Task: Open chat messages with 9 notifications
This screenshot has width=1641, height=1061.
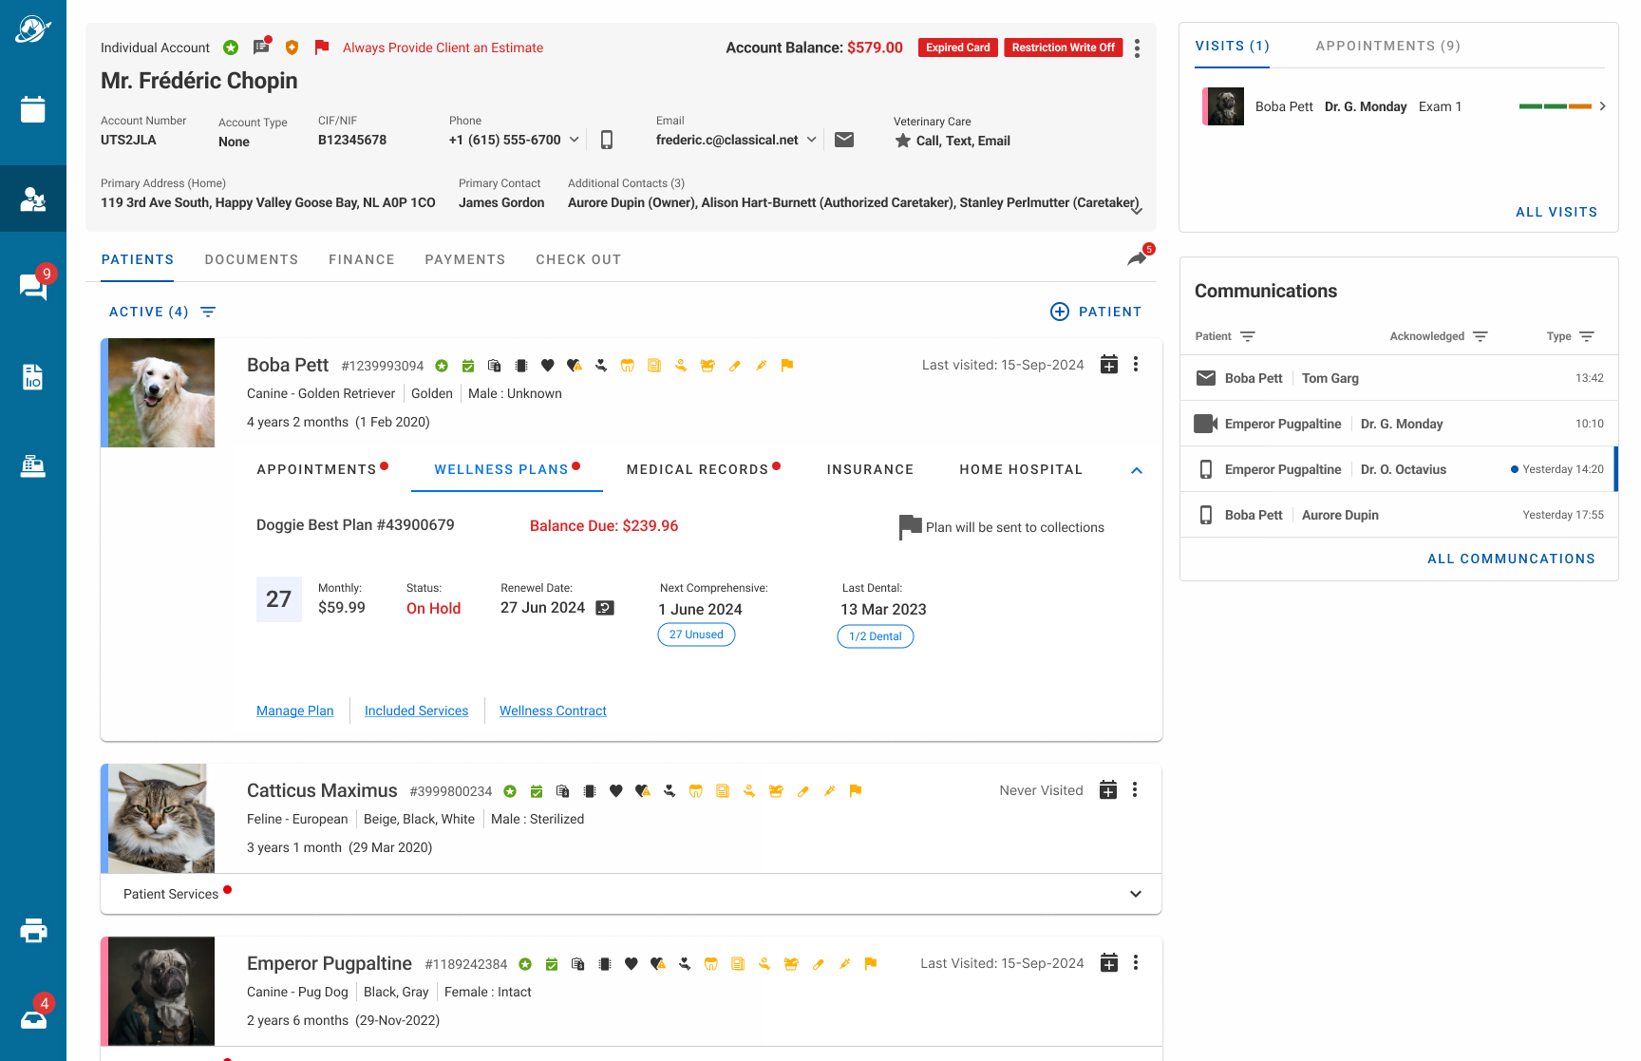Action: pyautogui.click(x=33, y=286)
